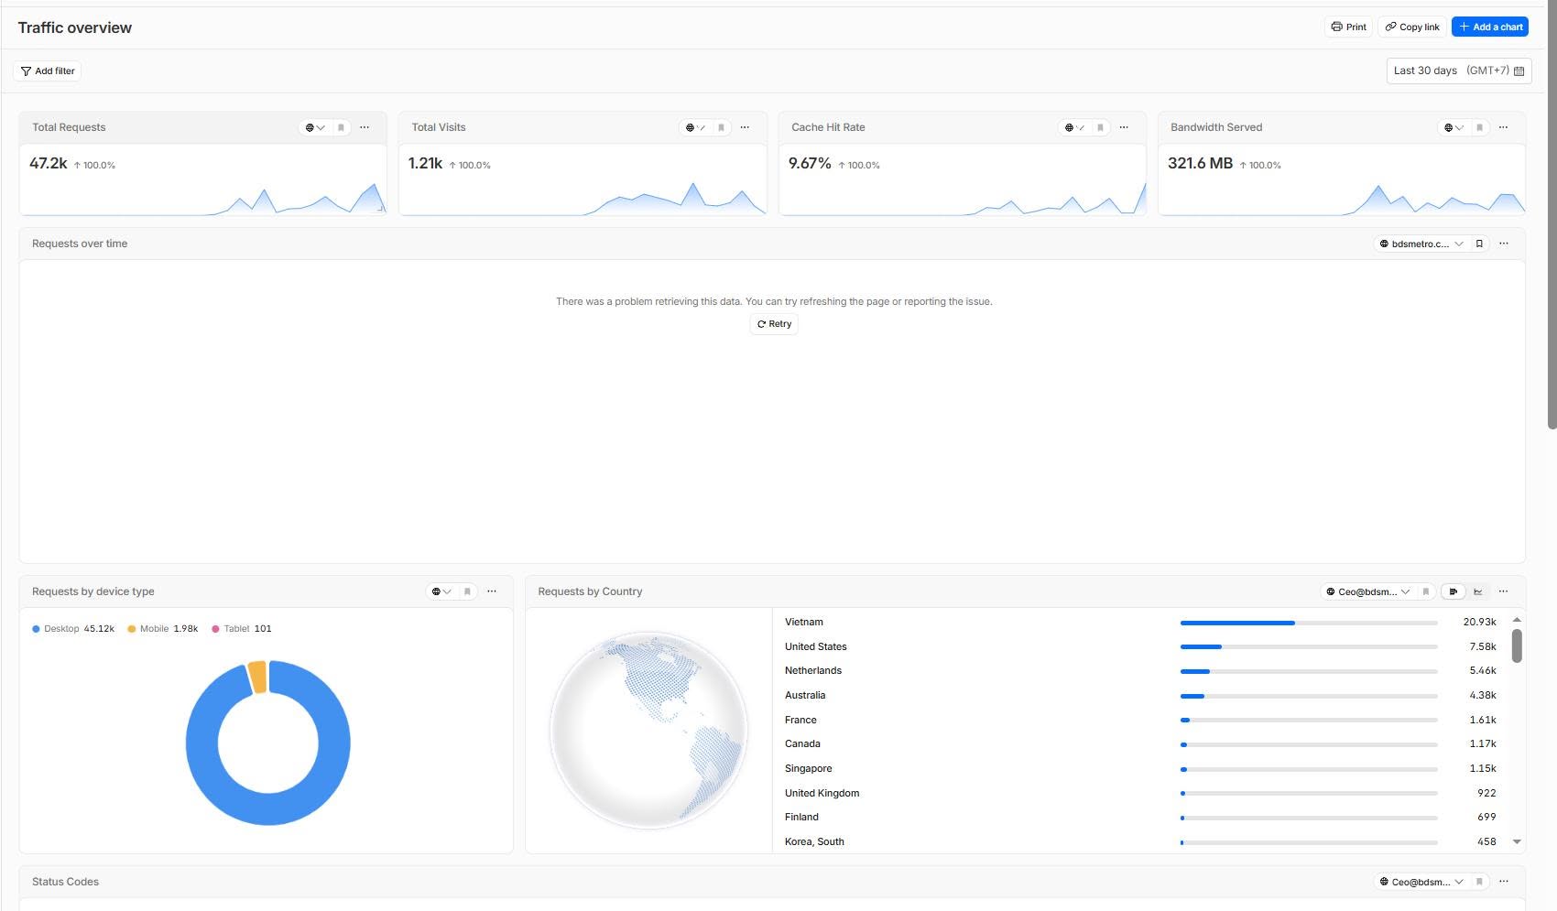Open the domain selector dropdown on Total Visits card
The height and width of the screenshot is (911, 1557).
coord(695,127)
